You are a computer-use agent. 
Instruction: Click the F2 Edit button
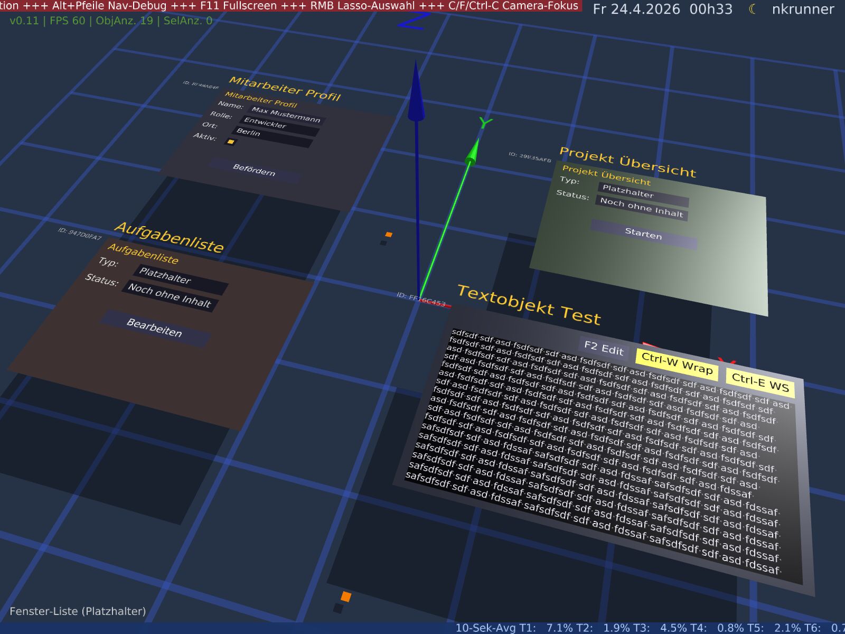pyautogui.click(x=604, y=348)
